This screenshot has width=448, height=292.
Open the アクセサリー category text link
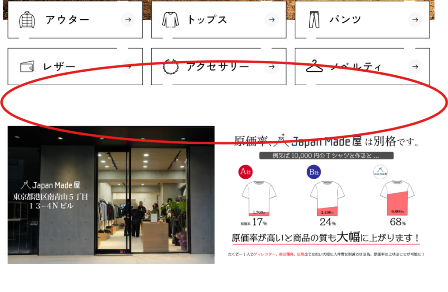coord(217,66)
